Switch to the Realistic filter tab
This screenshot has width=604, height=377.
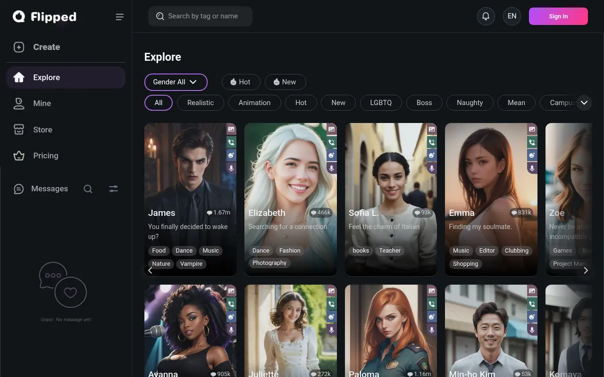click(200, 102)
